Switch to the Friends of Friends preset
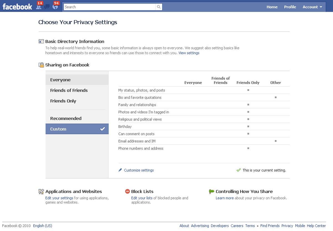 69,90
